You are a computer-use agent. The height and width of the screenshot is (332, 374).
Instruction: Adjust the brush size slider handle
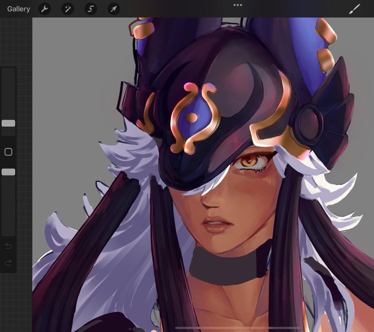[x=8, y=123]
